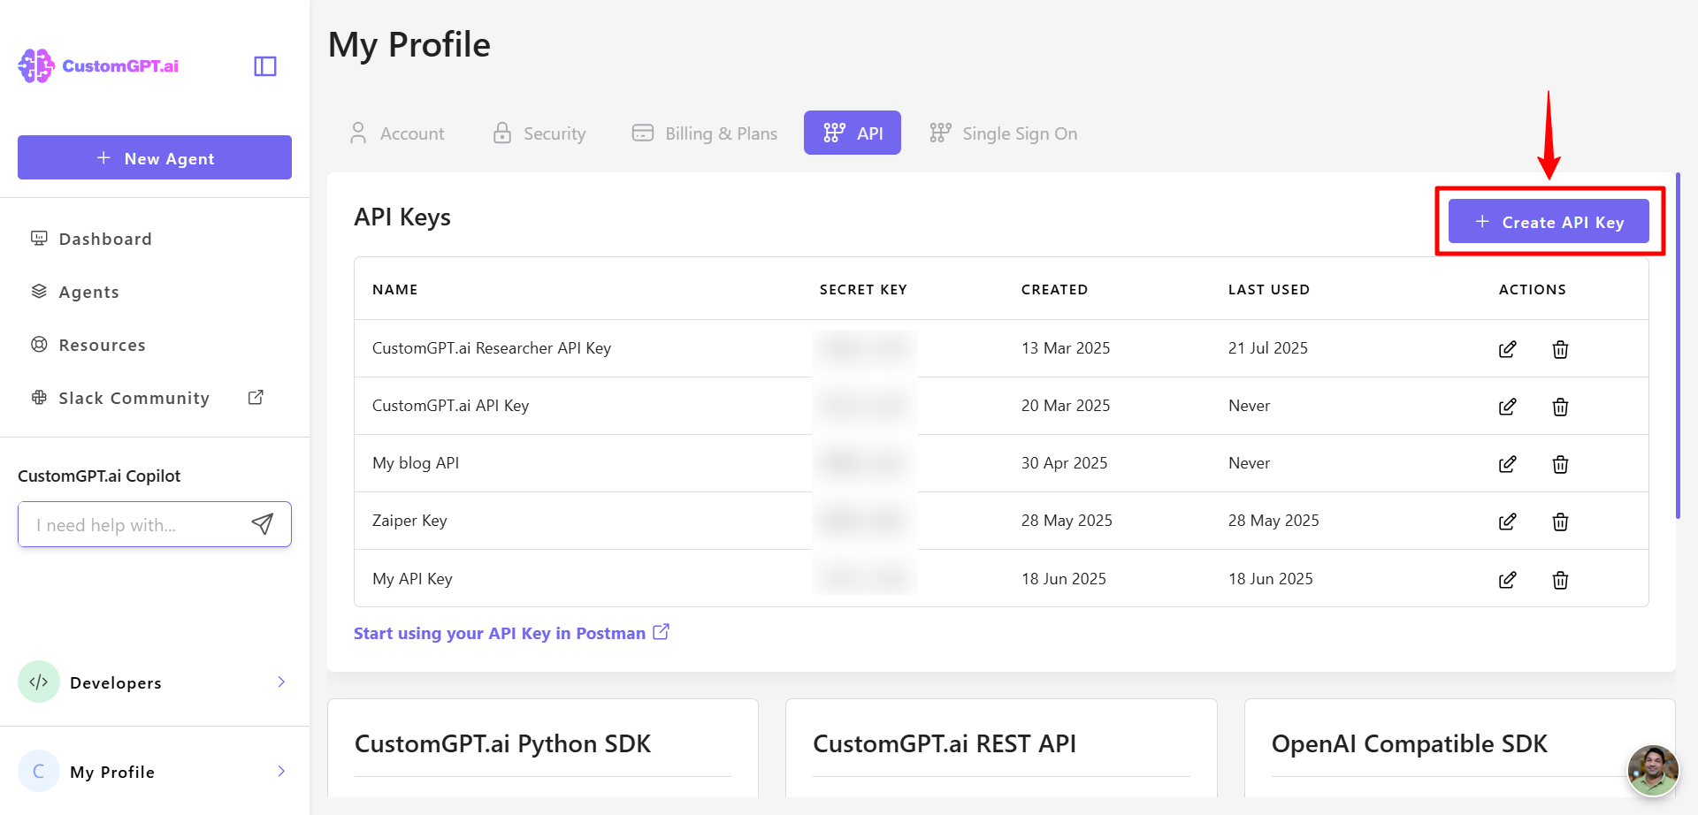Screen dimensions: 1698x815
Task: Click the 'My blog API' name cell
Action: tap(416, 463)
